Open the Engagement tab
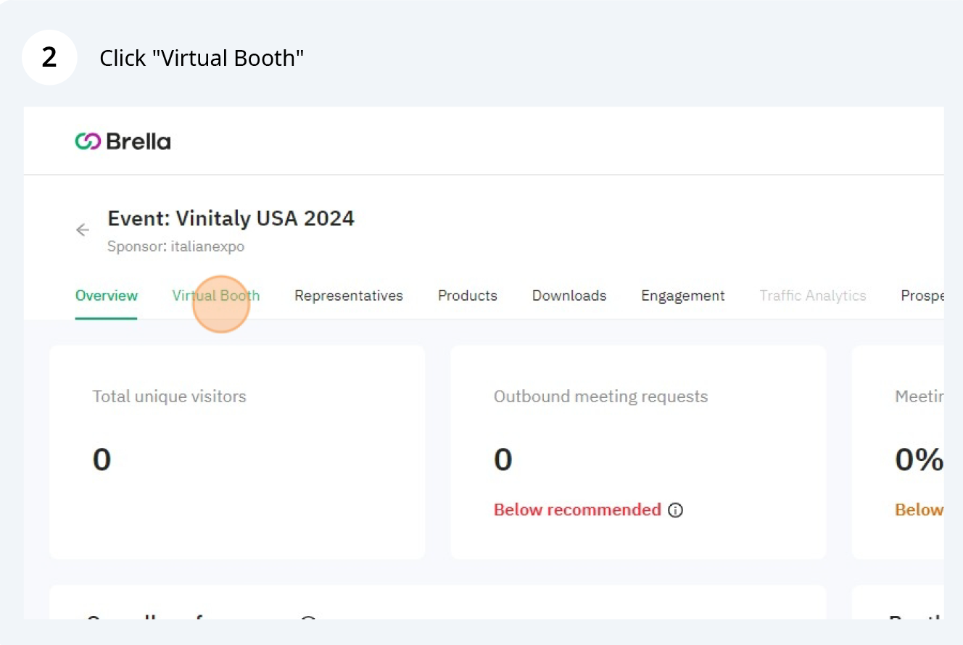This screenshot has width=963, height=645. (x=683, y=296)
